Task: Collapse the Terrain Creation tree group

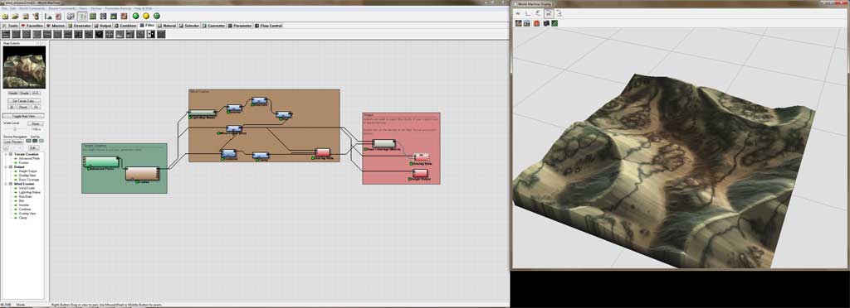Action: click(5, 154)
